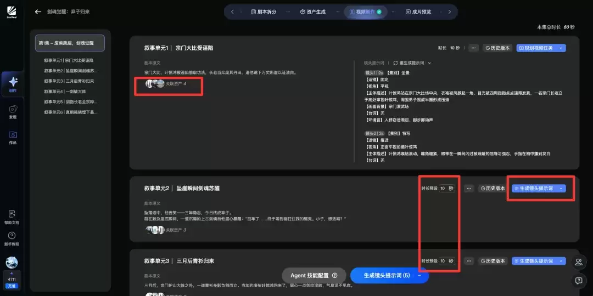Click the 镜头2 | 2s shot tag

[374, 133]
